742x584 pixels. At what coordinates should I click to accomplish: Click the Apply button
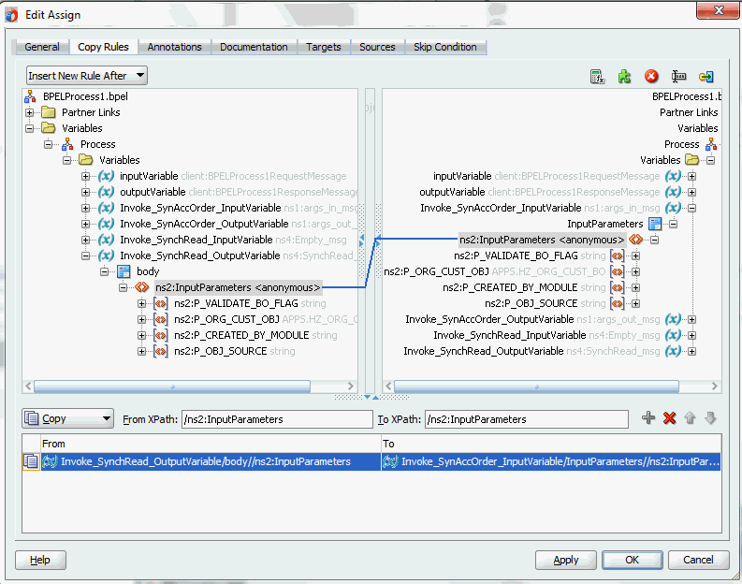click(565, 560)
